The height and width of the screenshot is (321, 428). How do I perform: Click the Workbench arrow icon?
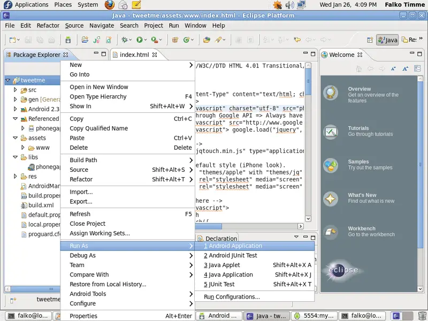[331, 232]
